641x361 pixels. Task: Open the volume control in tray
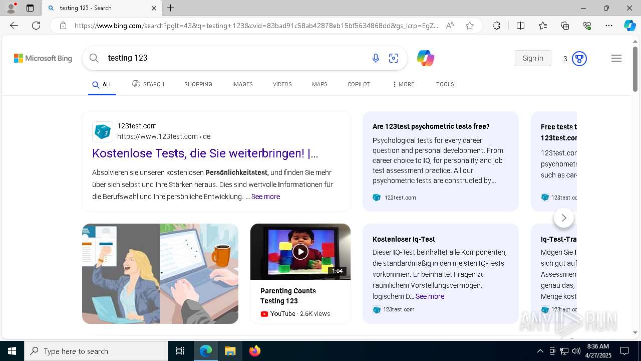coord(576,351)
